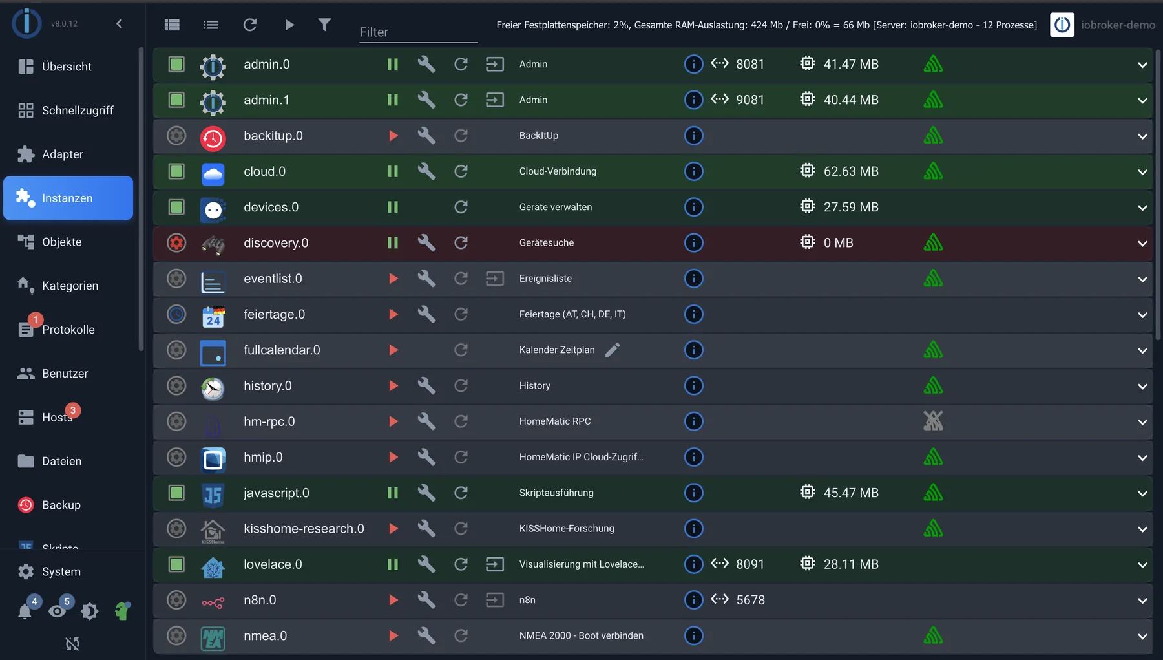Screen dimensions: 1163x660
Task: Restart the admin.0 instance
Action: pos(461,64)
